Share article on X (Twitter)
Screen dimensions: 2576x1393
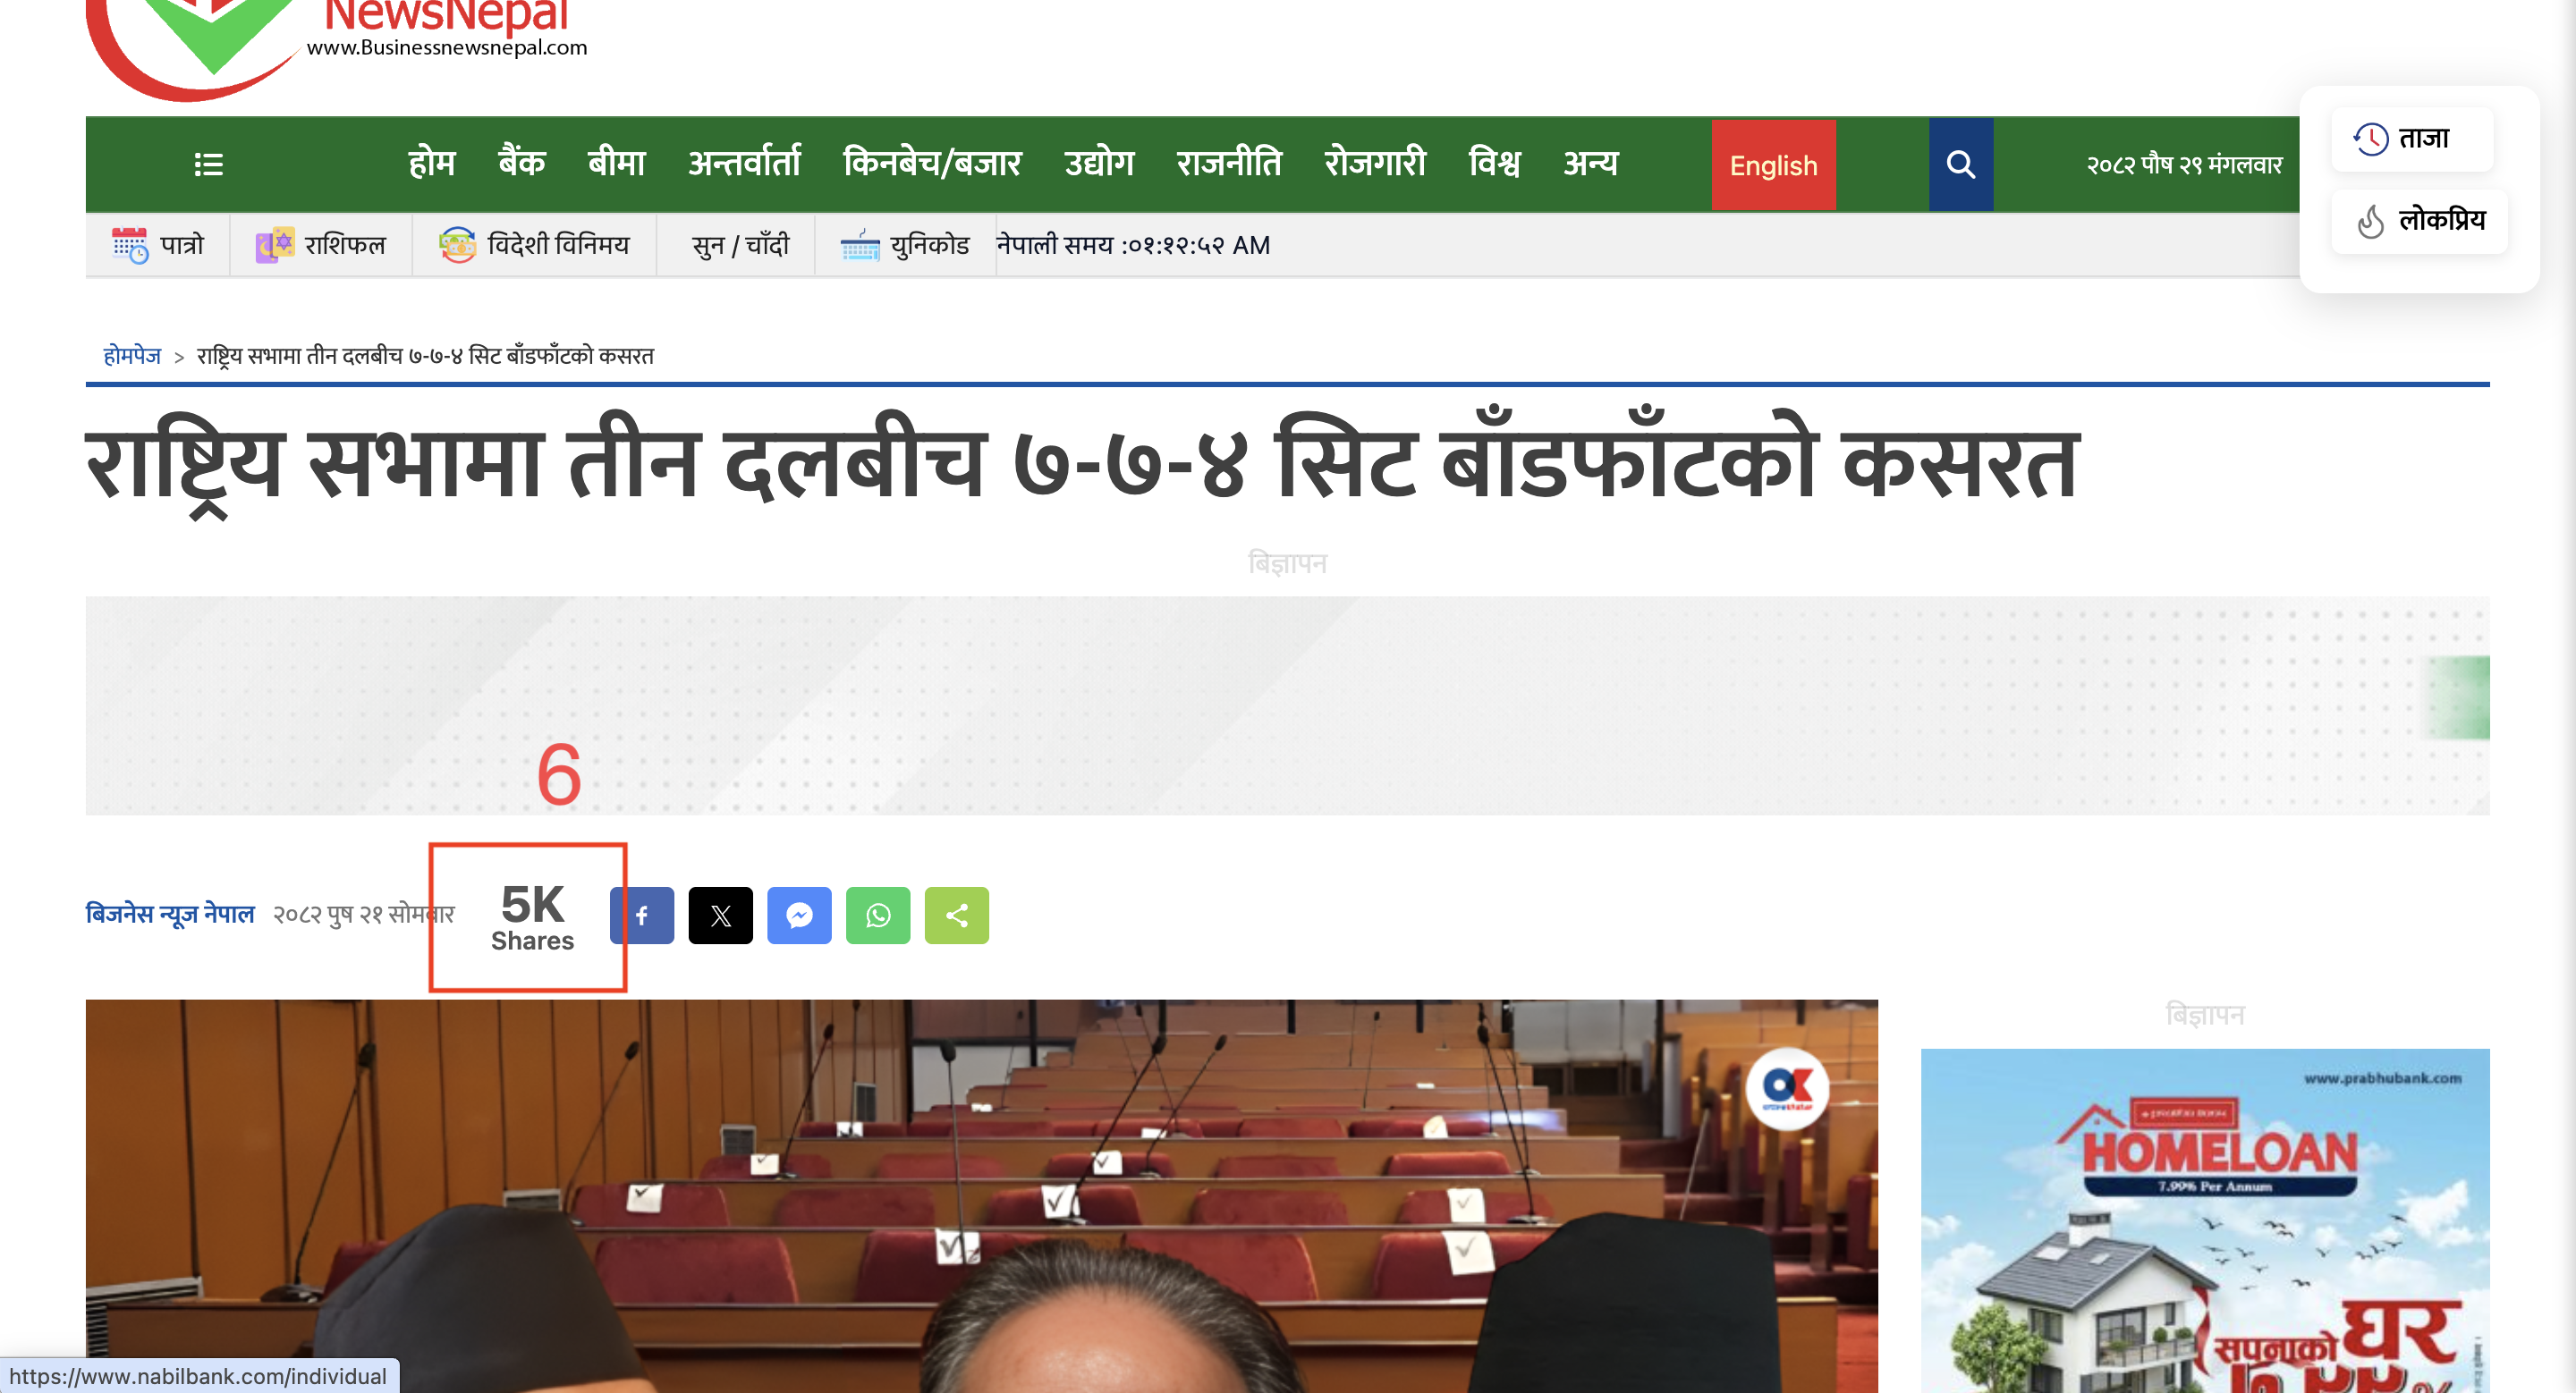point(720,915)
